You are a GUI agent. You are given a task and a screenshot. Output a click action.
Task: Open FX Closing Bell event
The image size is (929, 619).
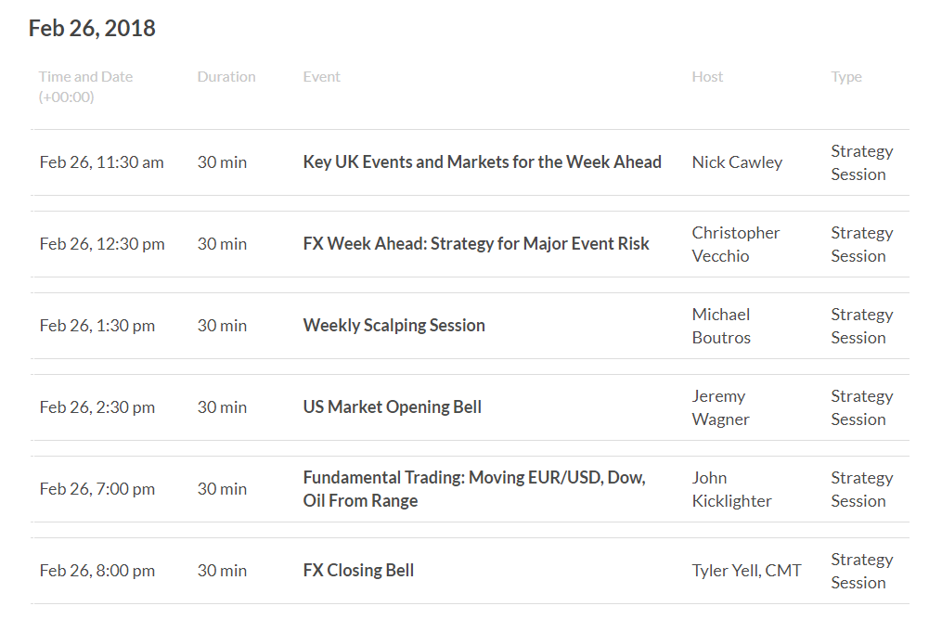358,571
